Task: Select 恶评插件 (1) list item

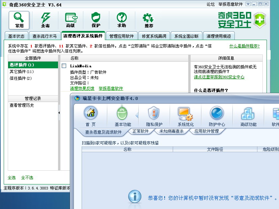Action: tap(33, 65)
